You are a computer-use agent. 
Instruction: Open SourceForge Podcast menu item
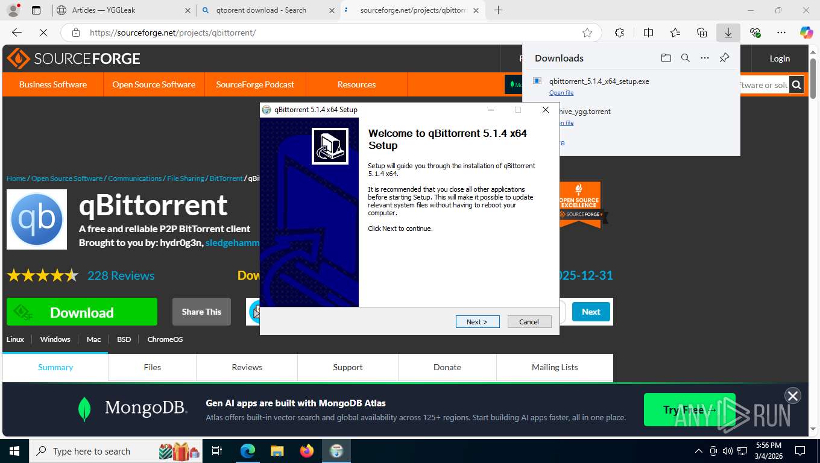[x=255, y=84]
